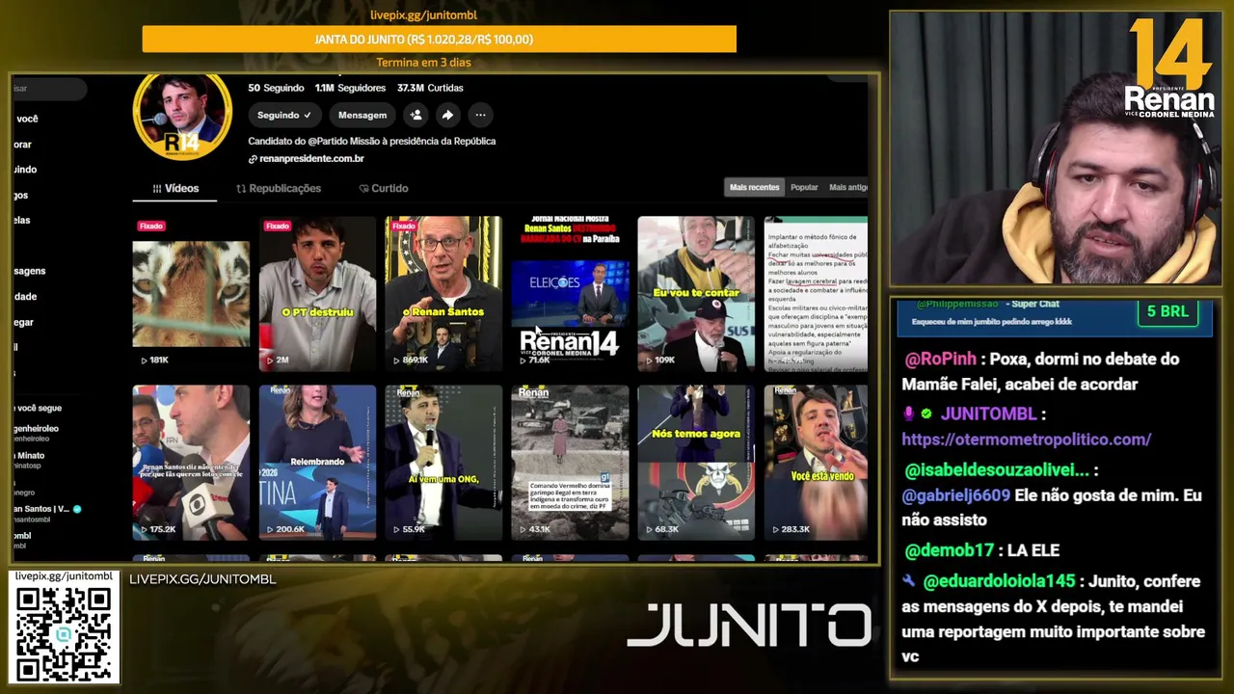This screenshot has width=1234, height=694.
Task: Open the Seguindo following dropdown button
Action: [x=283, y=115]
